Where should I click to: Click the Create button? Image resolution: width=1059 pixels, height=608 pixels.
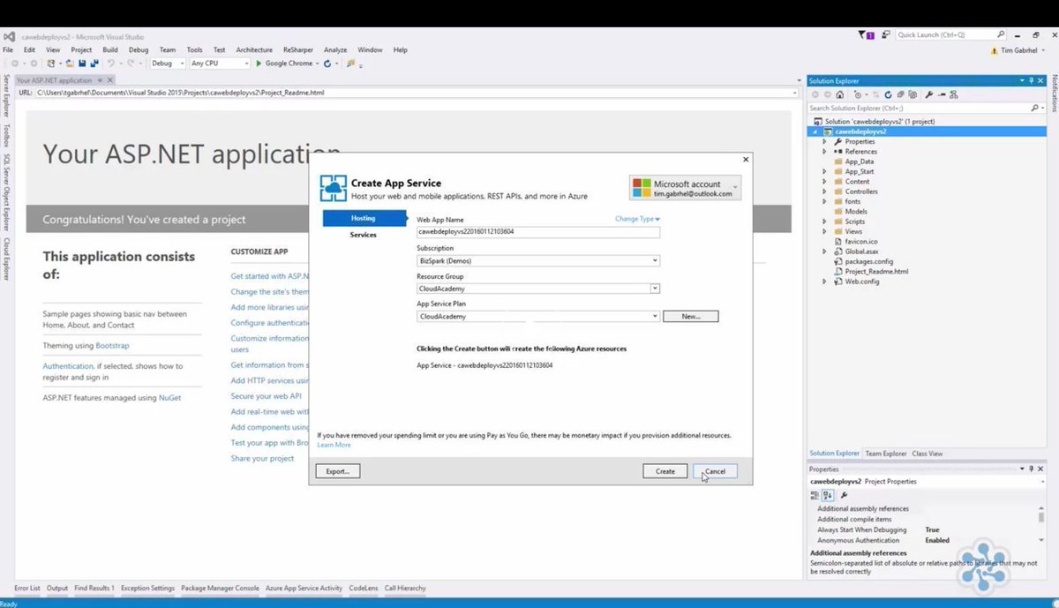click(x=665, y=471)
